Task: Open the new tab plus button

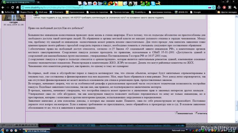Action: (38, 2)
